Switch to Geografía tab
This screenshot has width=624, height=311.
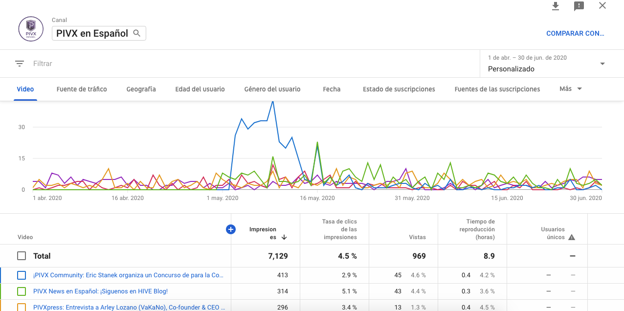(x=141, y=89)
